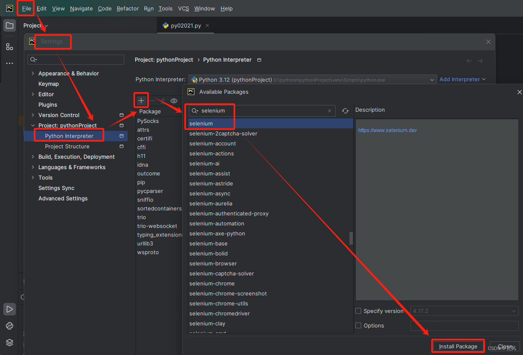This screenshot has height=355, width=523.
Task: Open the VCS menu
Action: [184, 8]
